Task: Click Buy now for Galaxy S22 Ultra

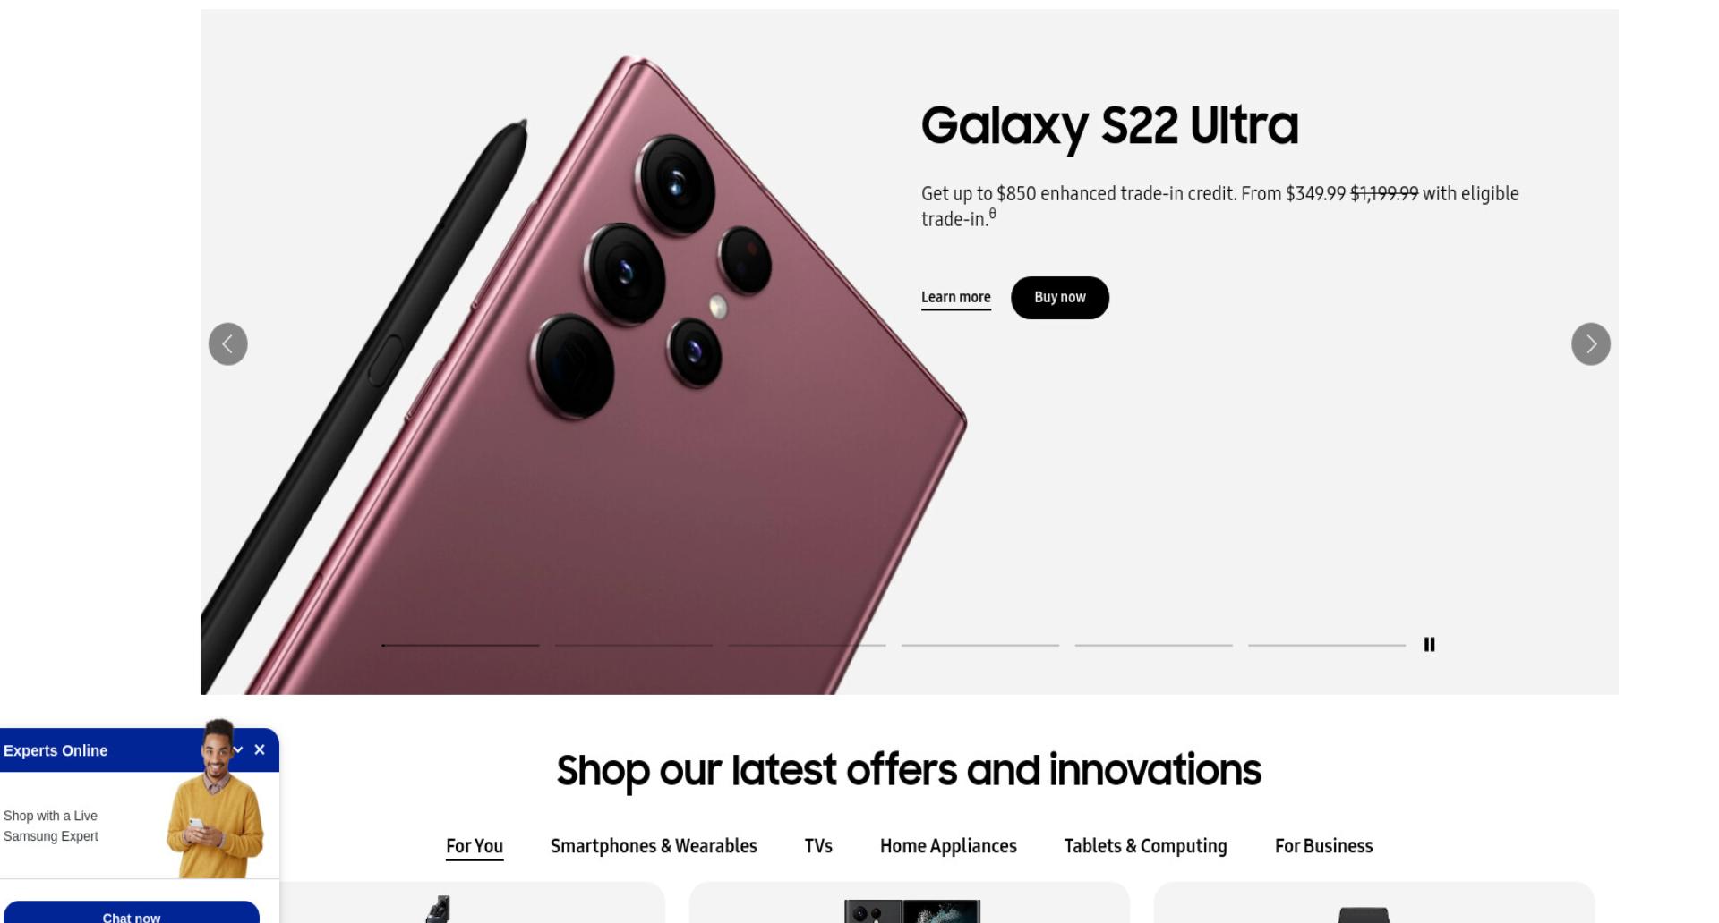Action: tap(1059, 297)
